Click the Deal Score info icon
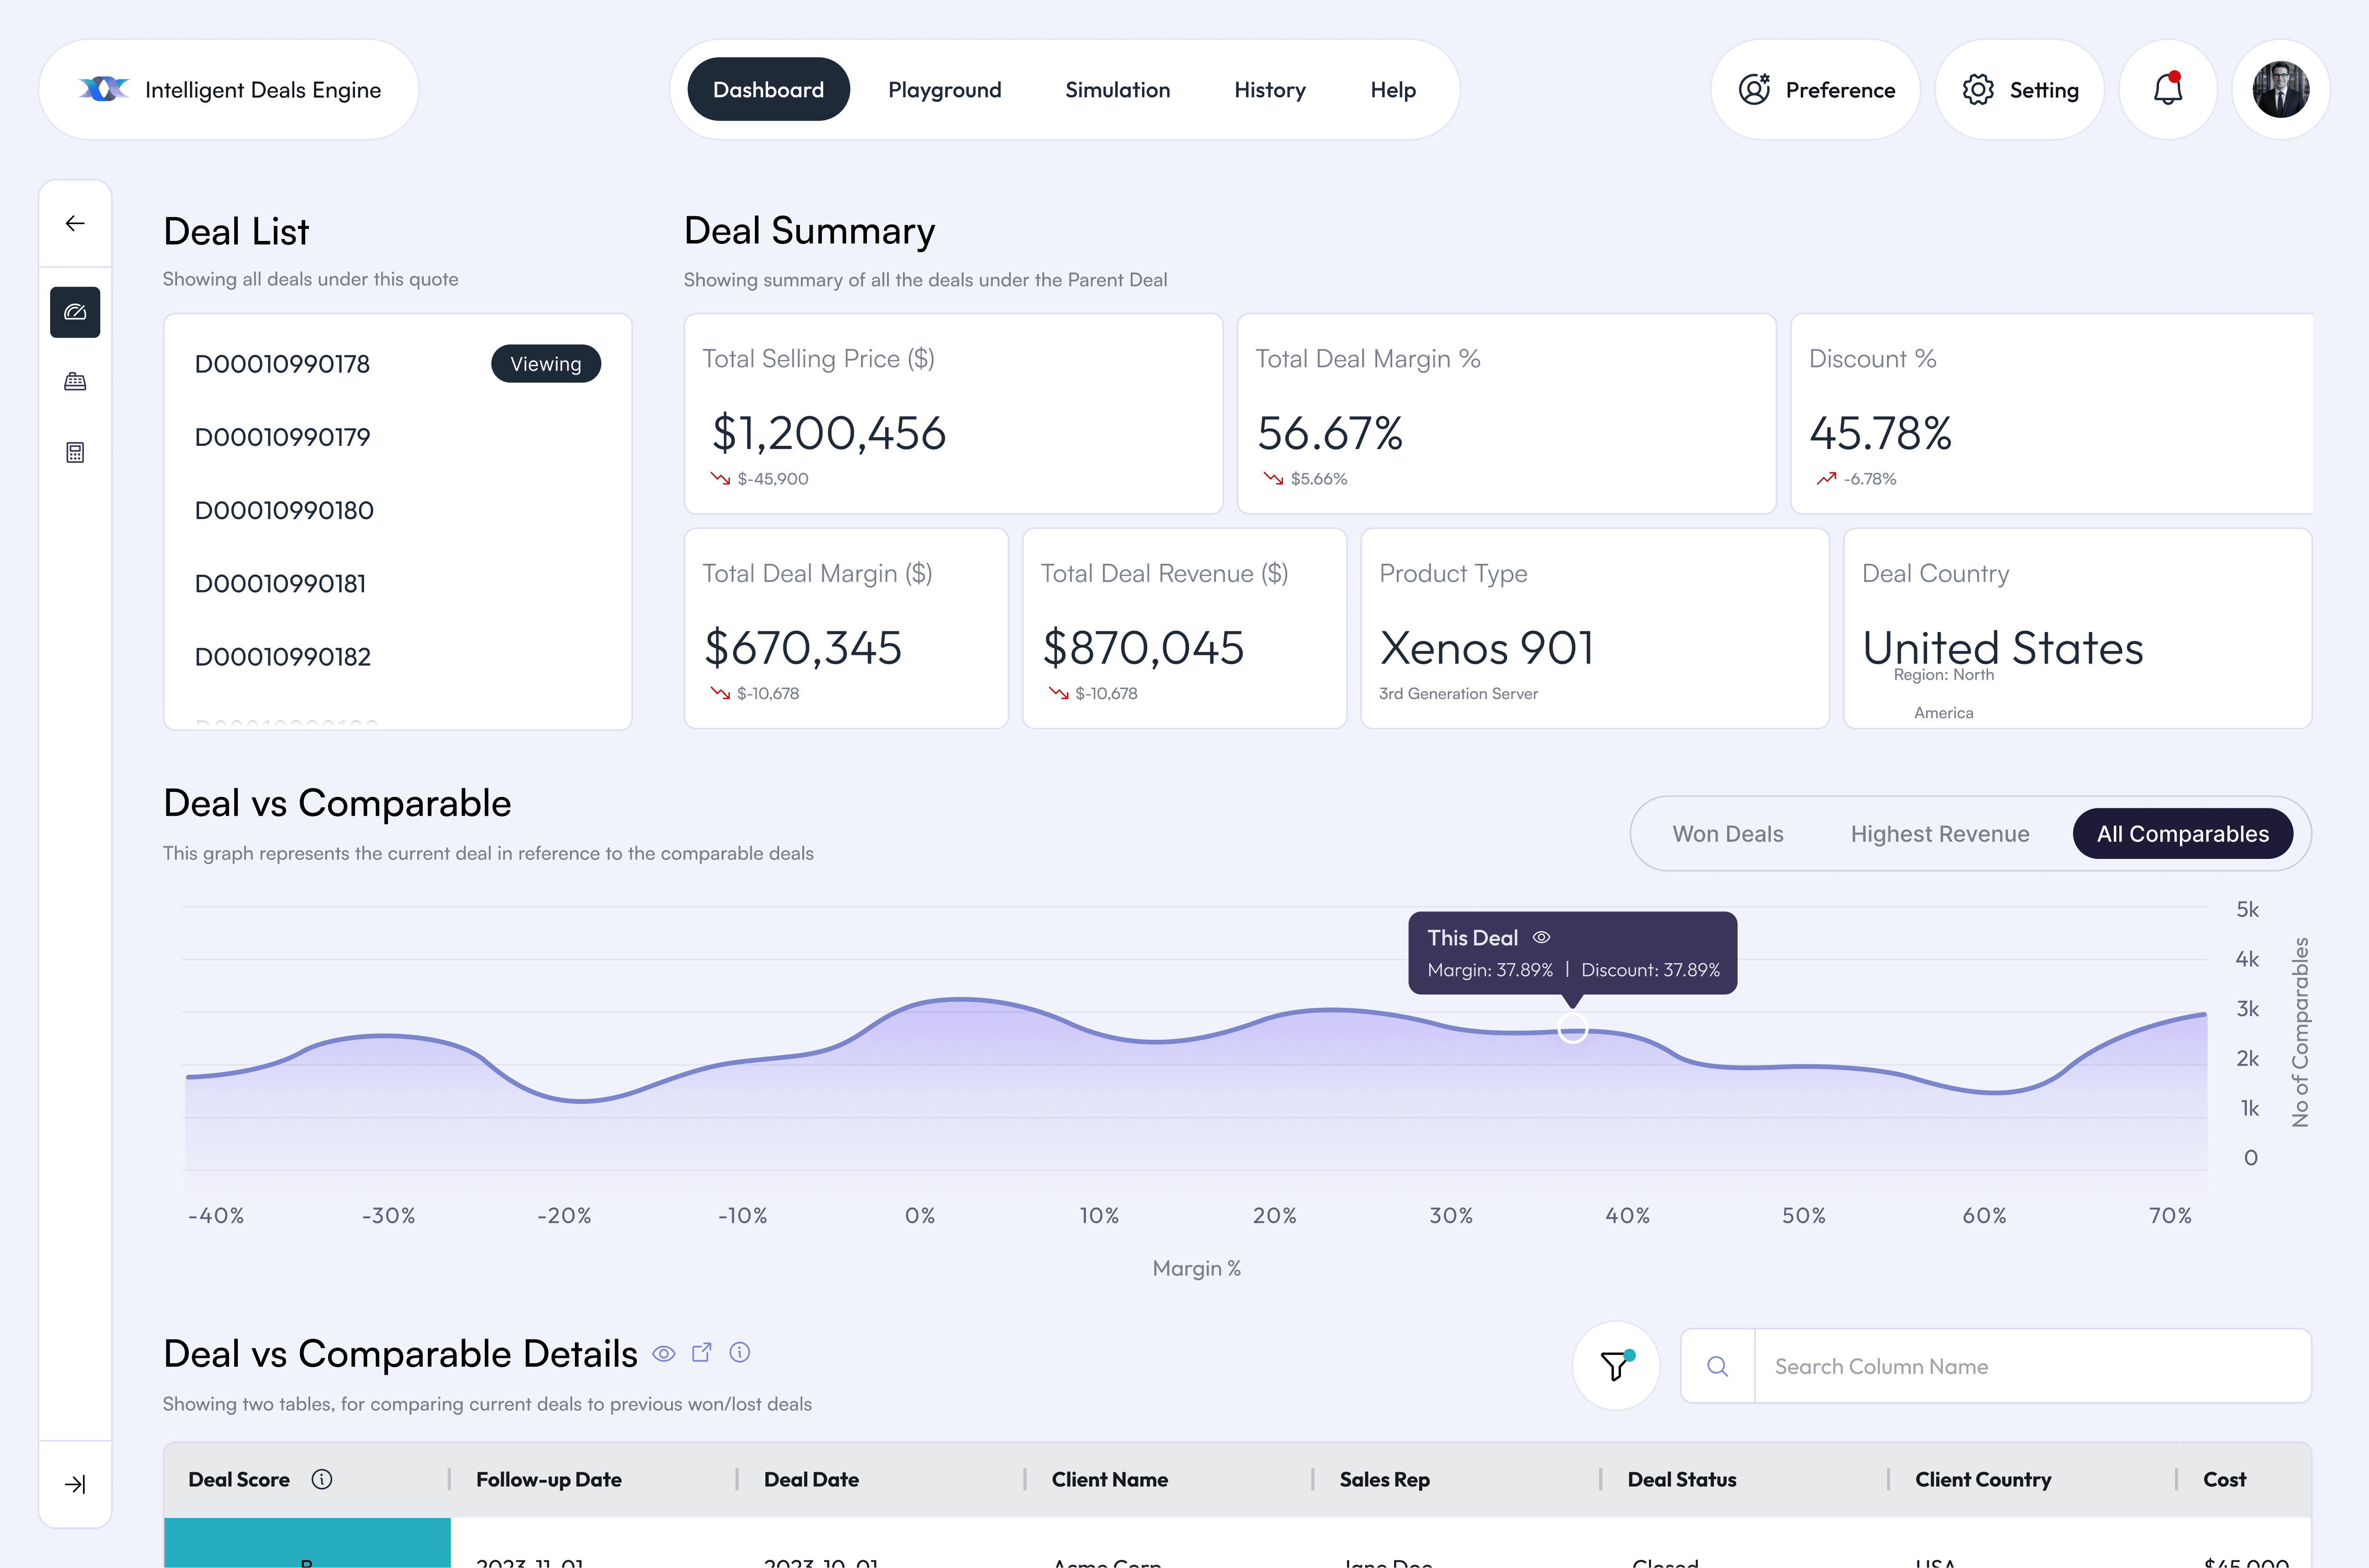The height and width of the screenshot is (1568, 2369). (x=321, y=1479)
